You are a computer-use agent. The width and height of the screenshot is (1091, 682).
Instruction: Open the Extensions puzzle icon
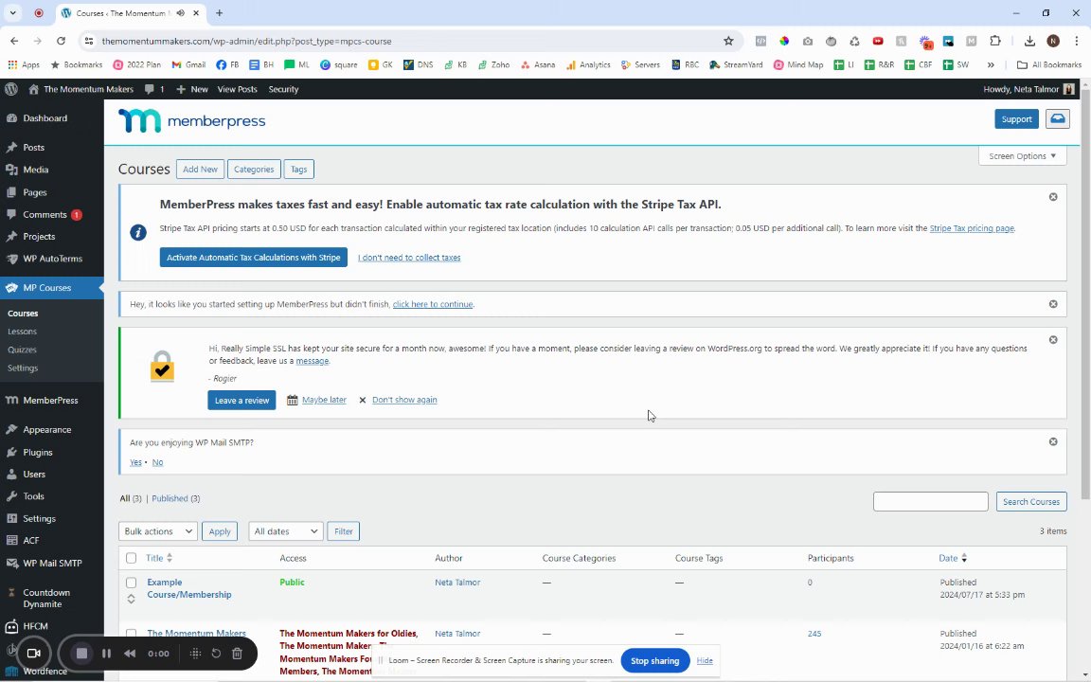pyautogui.click(x=995, y=41)
